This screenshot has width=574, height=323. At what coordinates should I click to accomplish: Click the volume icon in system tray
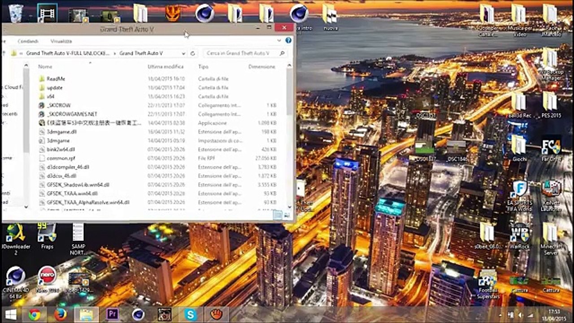[x=520, y=314]
